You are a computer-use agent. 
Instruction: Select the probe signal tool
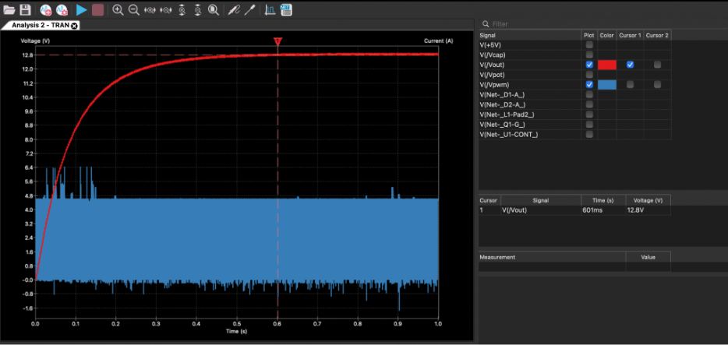pos(234,10)
